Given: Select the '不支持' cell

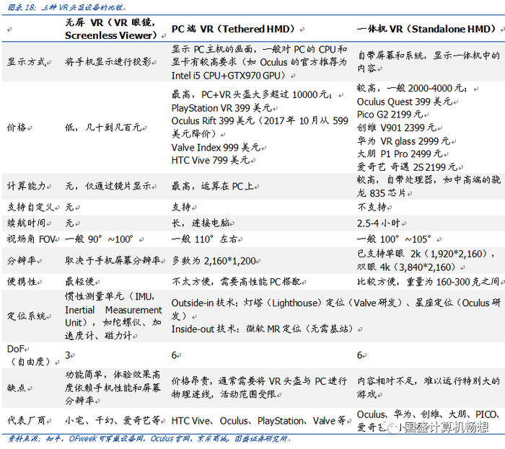Looking at the screenshot, I should (372, 207).
